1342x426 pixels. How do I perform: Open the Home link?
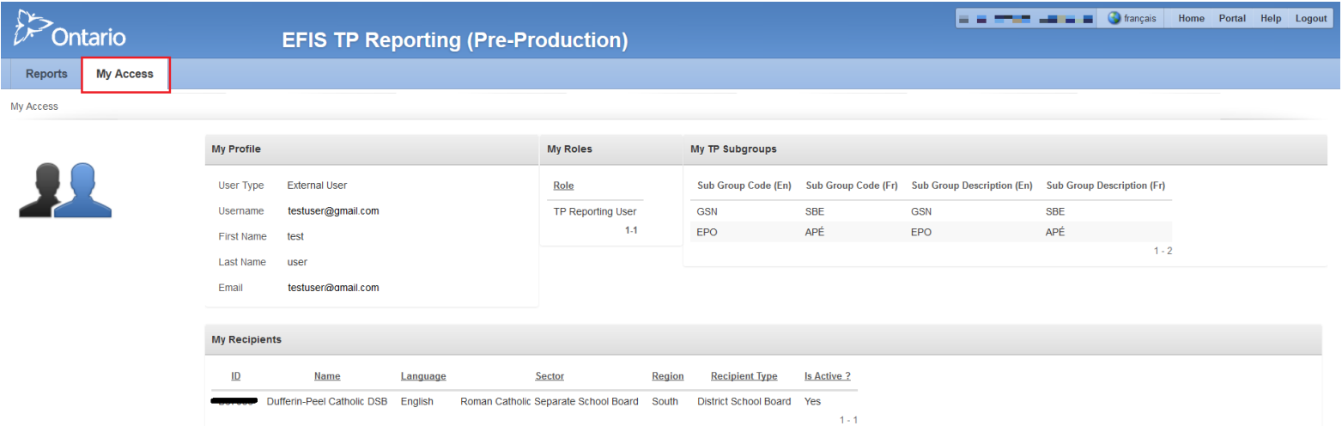pos(1191,18)
